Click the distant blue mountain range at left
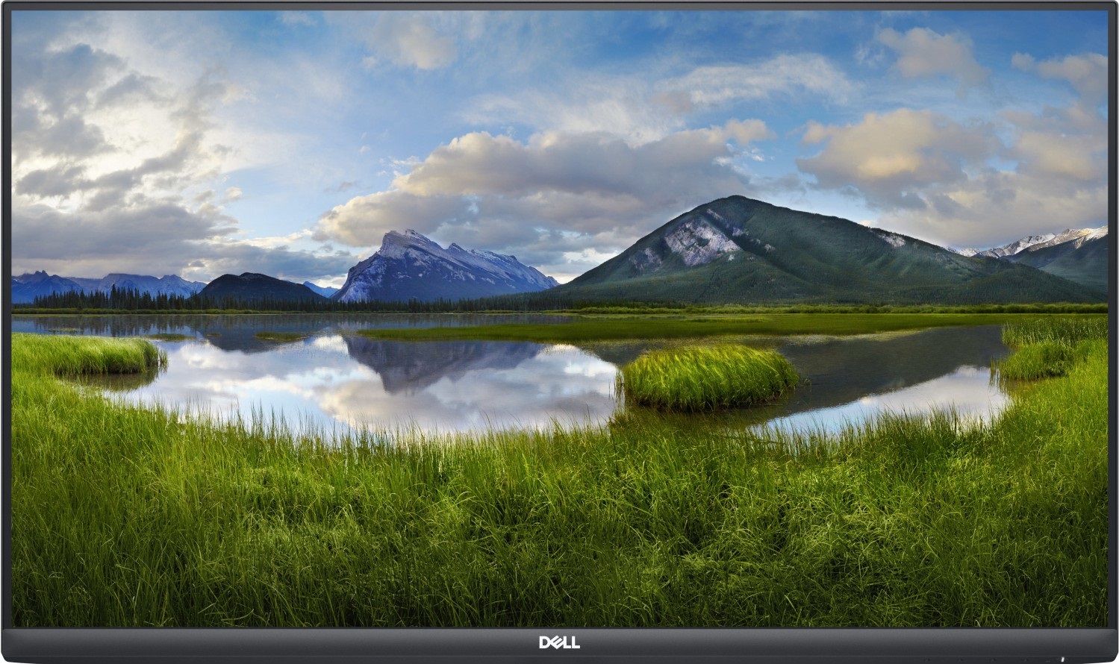This screenshot has width=1119, height=664. click(x=97, y=285)
